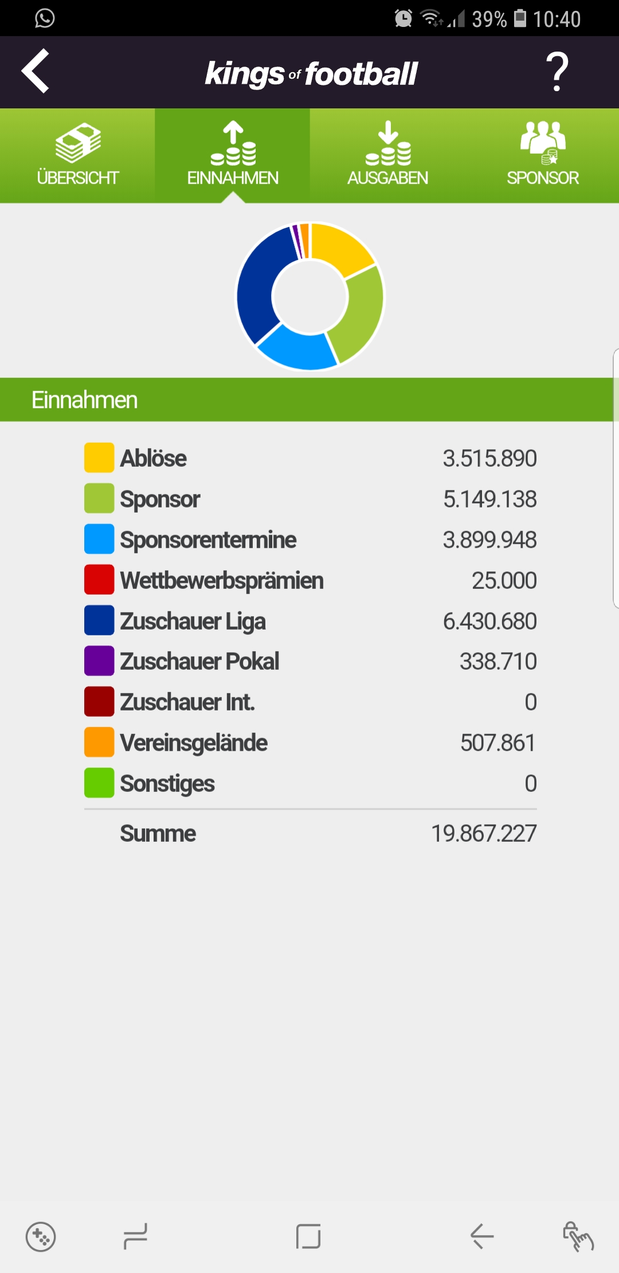Tap the alarm clock status icon

[403, 19]
